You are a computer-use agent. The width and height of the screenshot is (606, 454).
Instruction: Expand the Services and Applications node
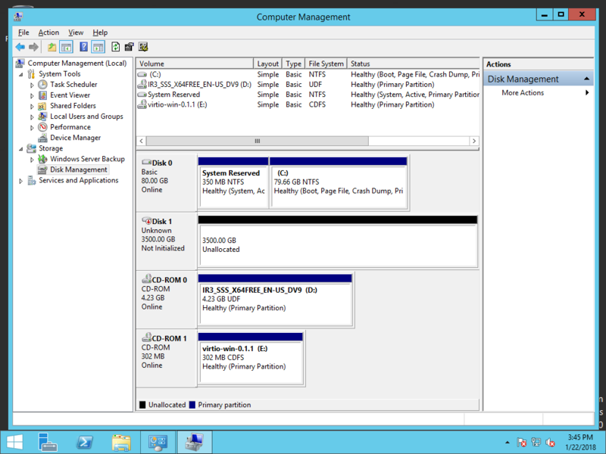tap(21, 181)
